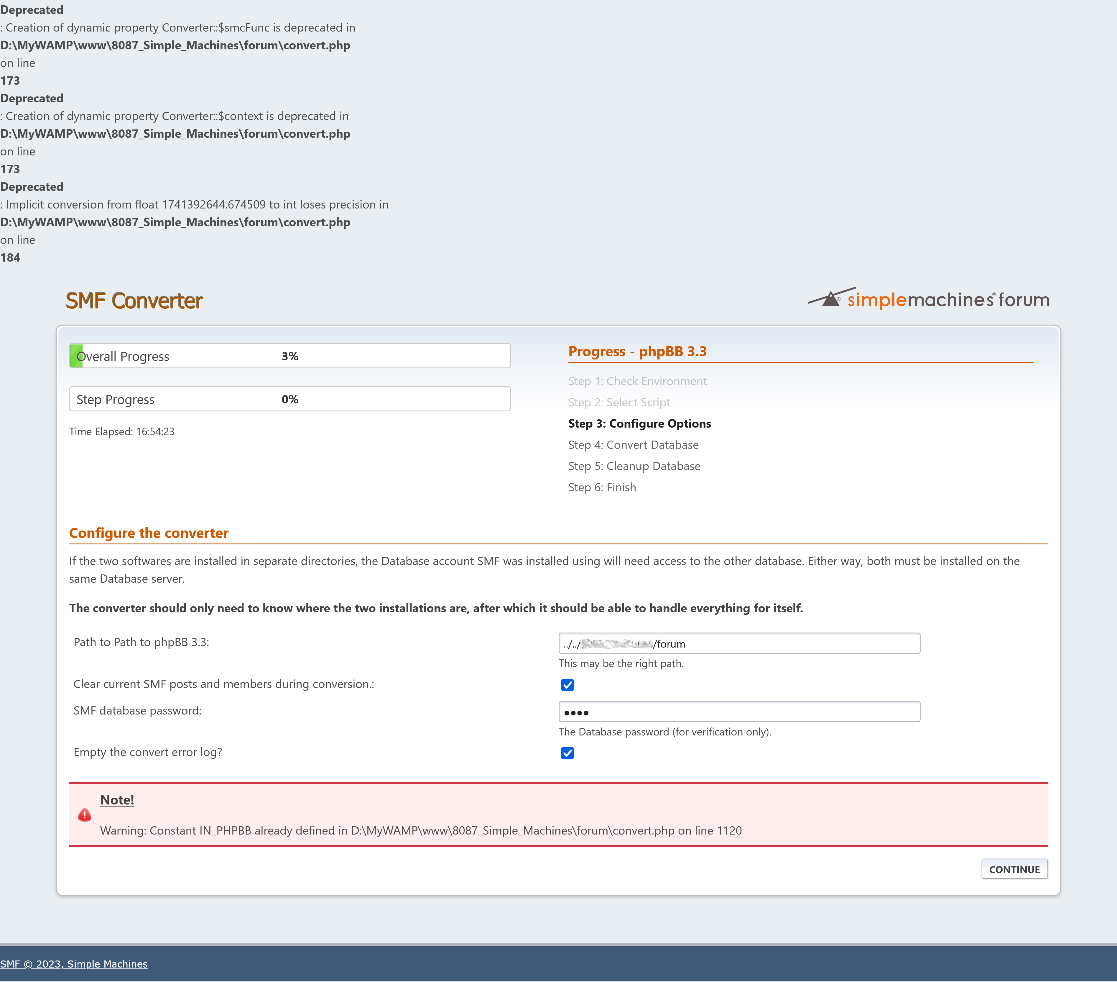Click the 'Configure the converter' heading

click(149, 533)
